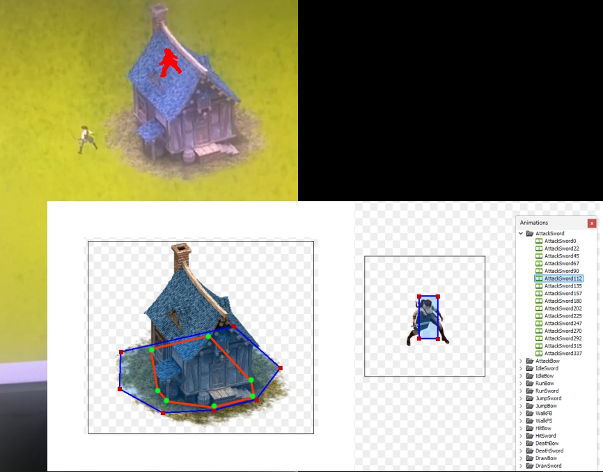This screenshot has height=472, width=603.
Task: Click the RunBow folder name
Action: (x=545, y=383)
